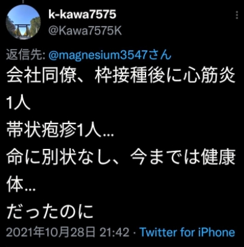
Task: Click the 21:42 posting time
Action: coord(114,232)
